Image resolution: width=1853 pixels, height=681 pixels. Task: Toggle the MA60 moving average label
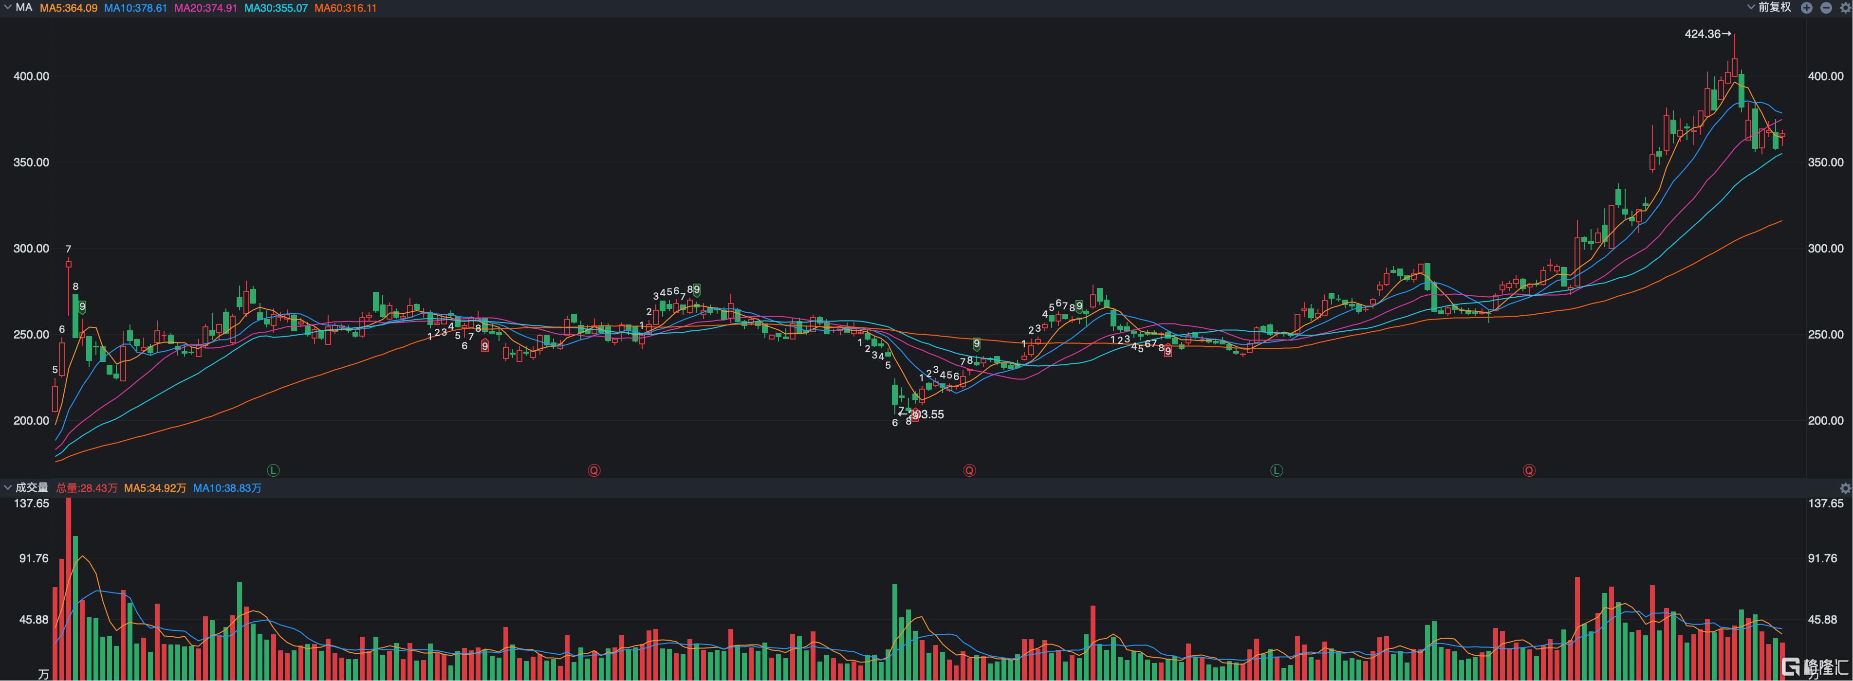click(345, 8)
